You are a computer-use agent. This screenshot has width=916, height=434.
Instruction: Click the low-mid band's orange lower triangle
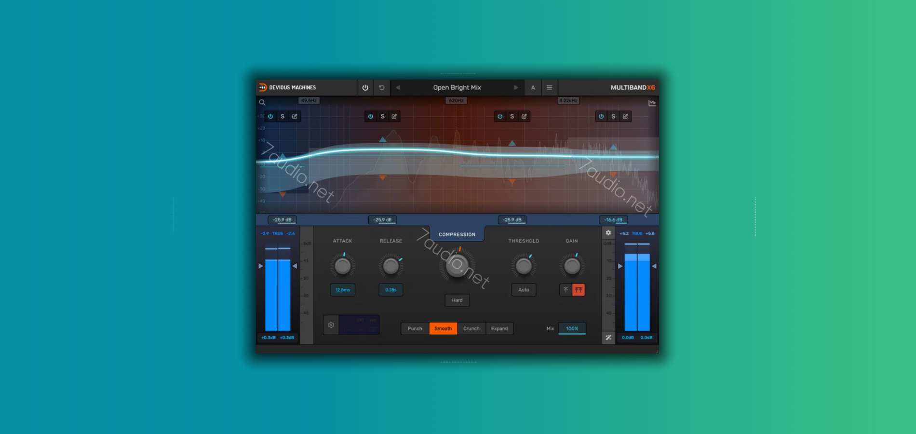tap(382, 177)
